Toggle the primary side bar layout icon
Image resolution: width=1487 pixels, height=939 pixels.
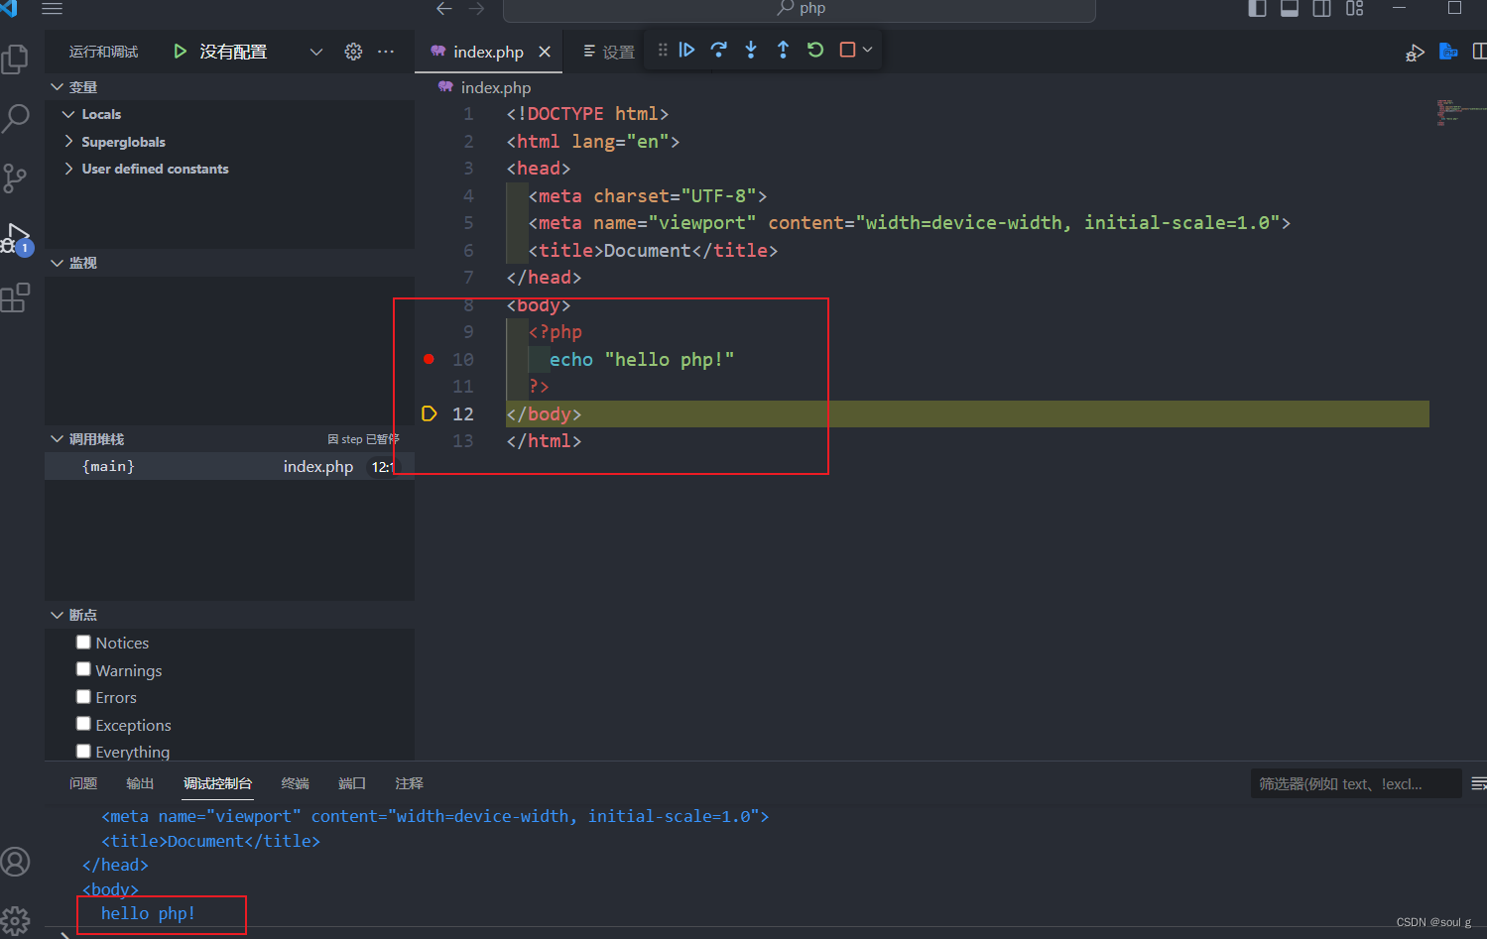pos(1257,8)
